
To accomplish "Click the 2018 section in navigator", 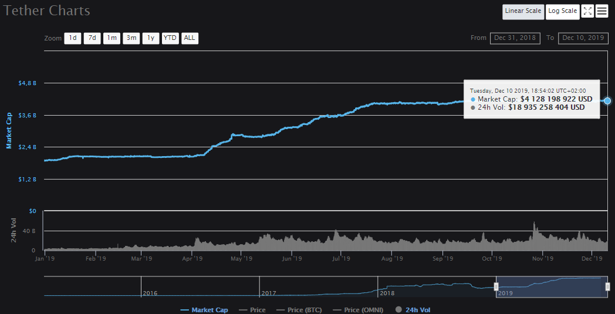I will point(436,286).
